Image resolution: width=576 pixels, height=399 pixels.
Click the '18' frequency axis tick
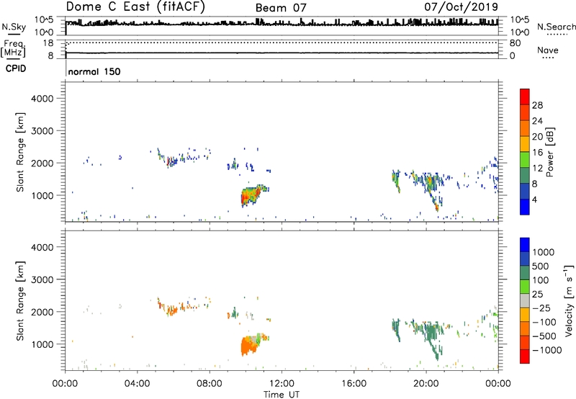coord(48,43)
